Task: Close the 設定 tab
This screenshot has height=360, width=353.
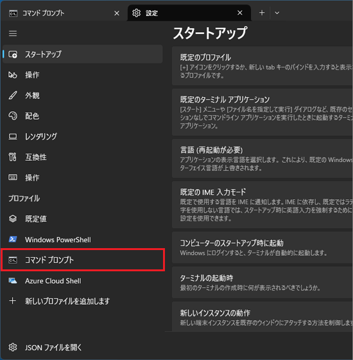Action: [240, 13]
